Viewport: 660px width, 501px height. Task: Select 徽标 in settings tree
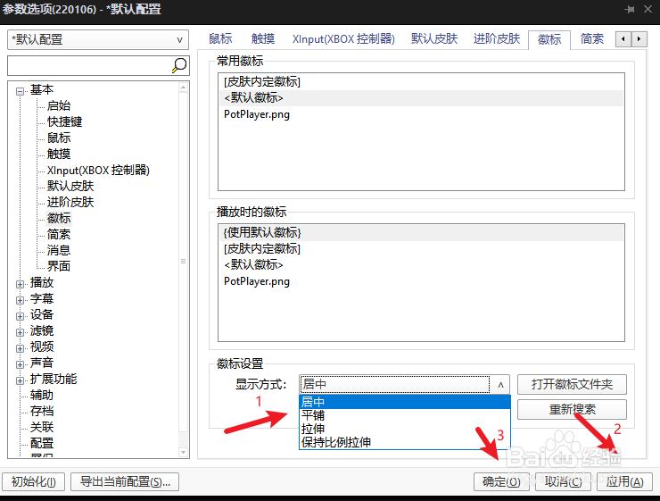[59, 218]
